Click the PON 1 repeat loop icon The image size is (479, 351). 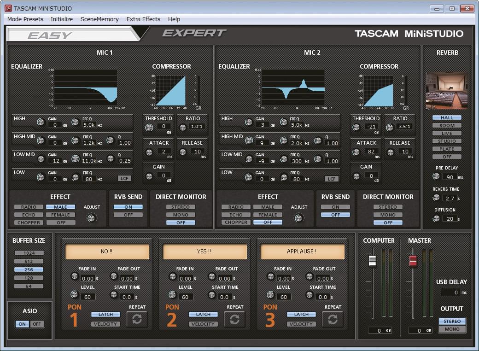coord(137,319)
